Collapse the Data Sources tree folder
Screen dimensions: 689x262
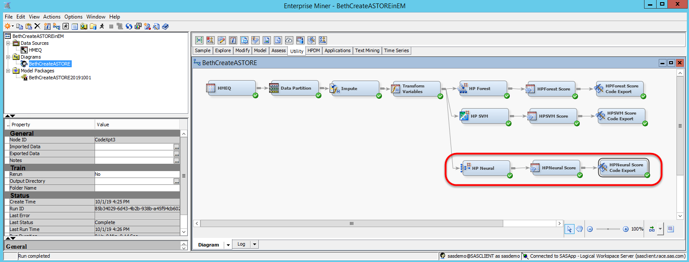[x=8, y=43]
